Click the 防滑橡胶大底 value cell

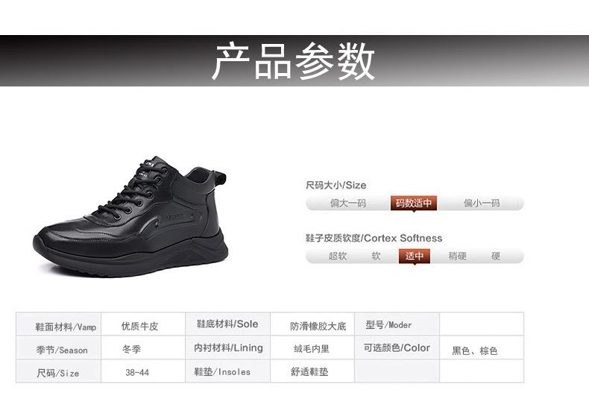coord(312,324)
